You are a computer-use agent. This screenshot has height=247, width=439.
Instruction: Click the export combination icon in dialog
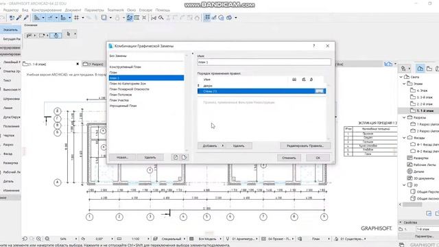pos(184,157)
